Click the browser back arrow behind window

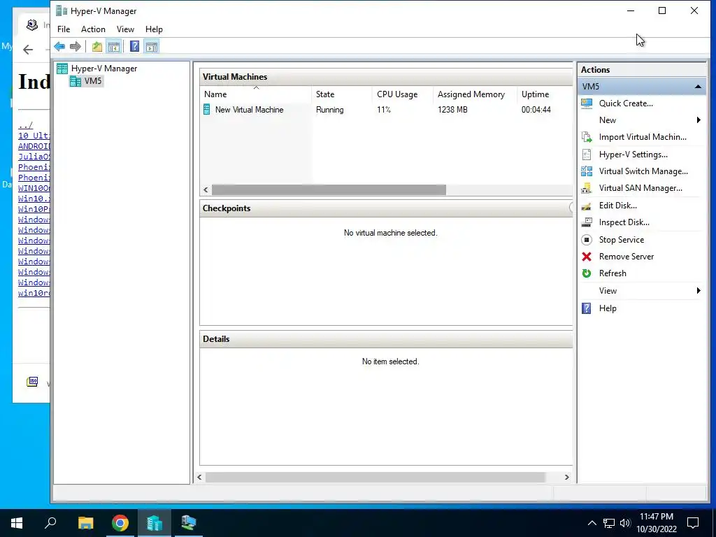pos(28,50)
